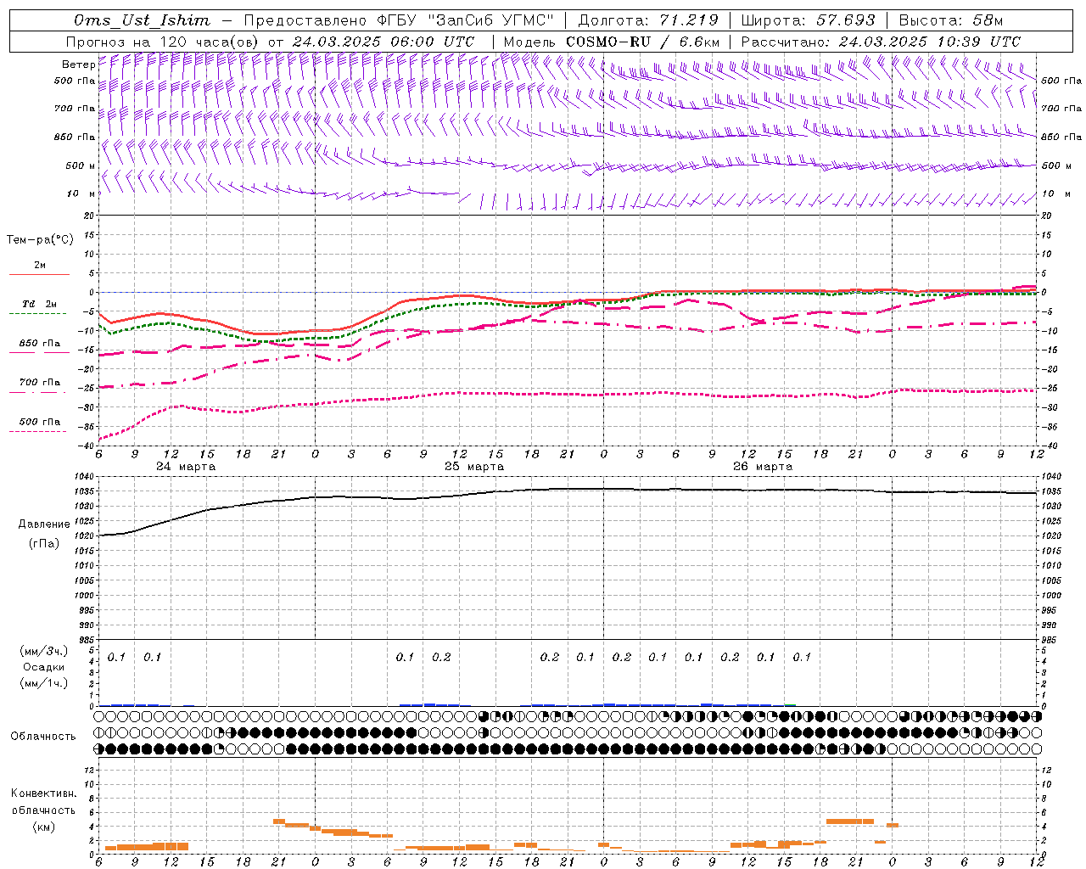Click the 'Конвективн.' convective cloud label

click(43, 793)
